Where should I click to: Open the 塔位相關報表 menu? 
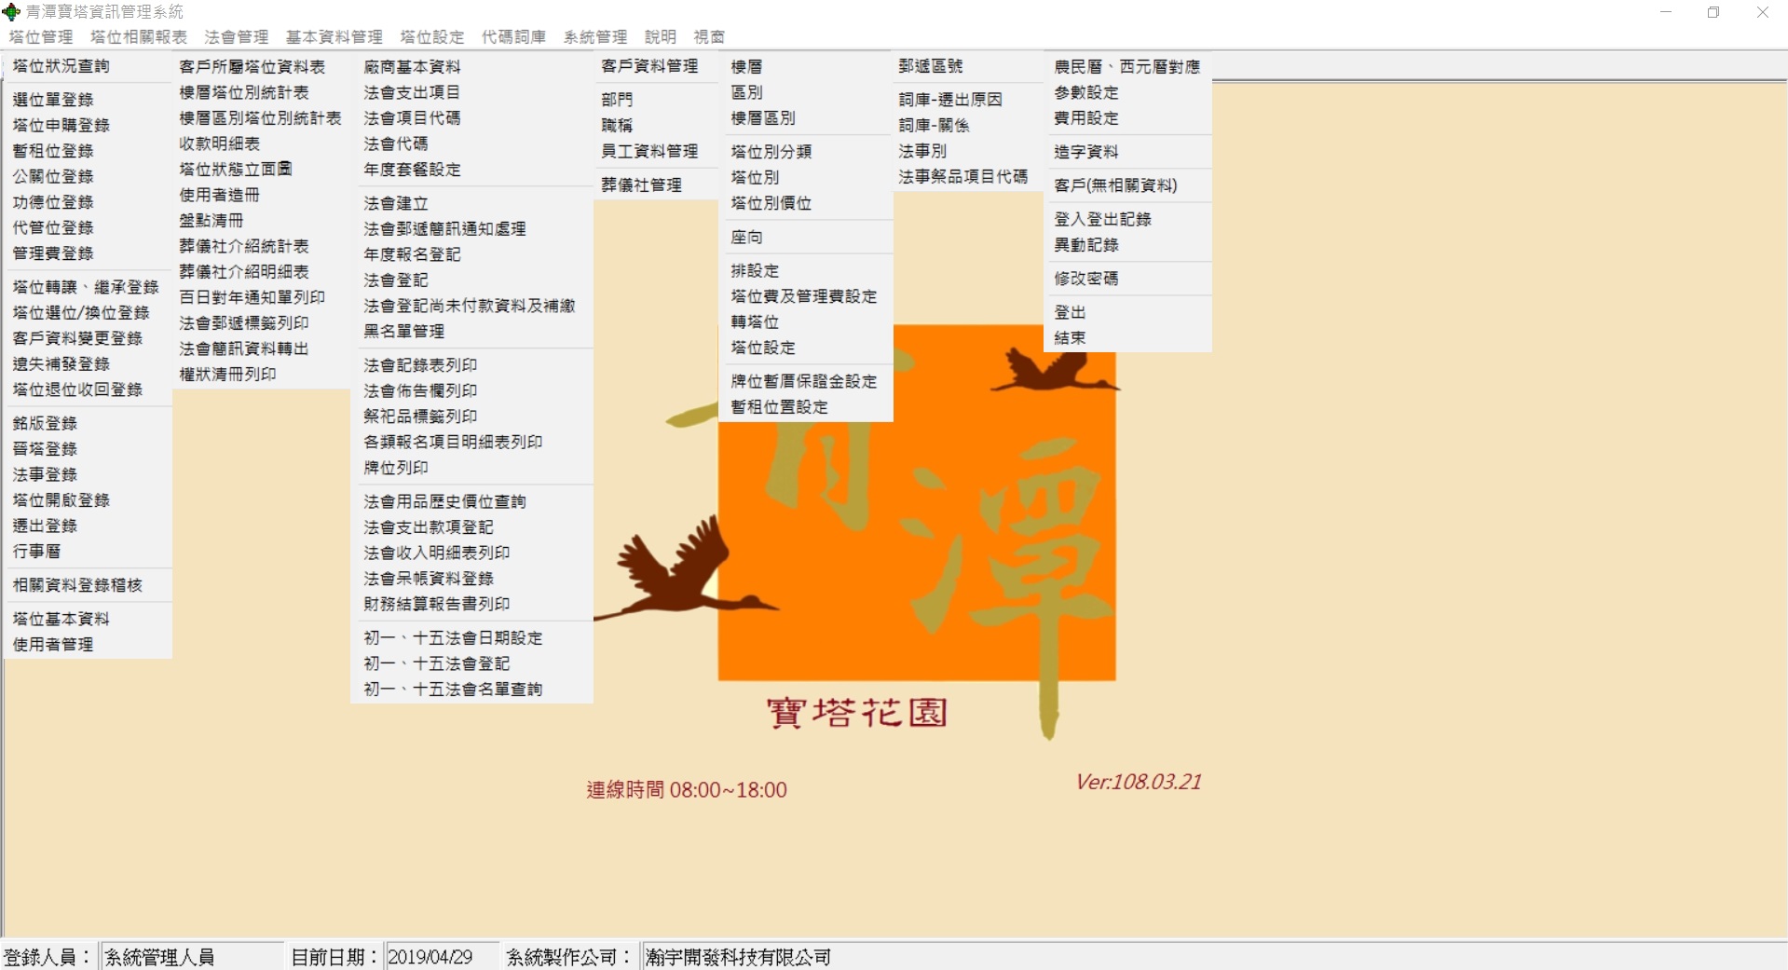click(139, 37)
